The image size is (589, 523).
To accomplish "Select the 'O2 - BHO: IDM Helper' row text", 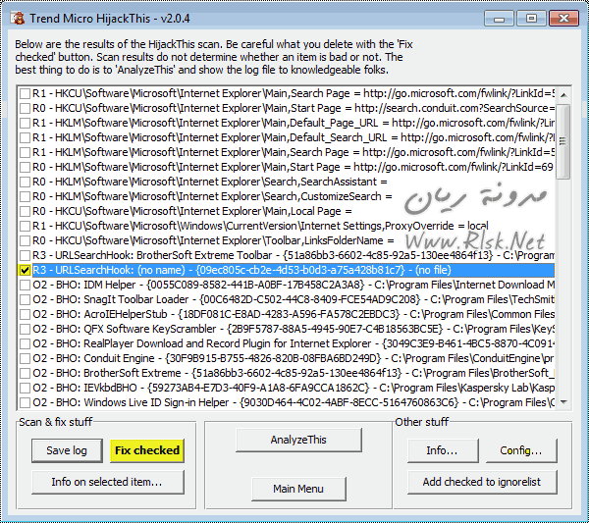I will click(x=294, y=285).
